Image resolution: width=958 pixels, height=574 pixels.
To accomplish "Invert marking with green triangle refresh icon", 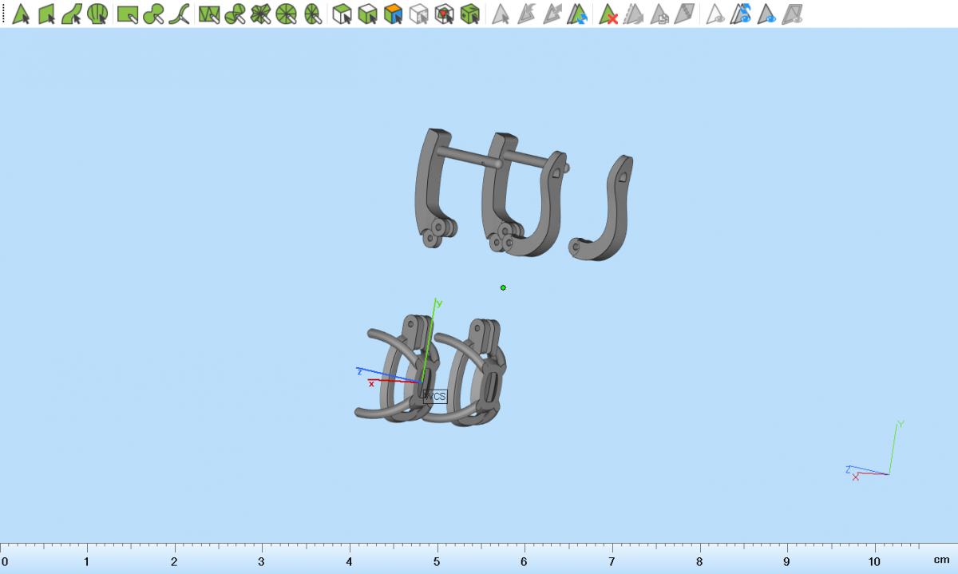I will point(580,14).
